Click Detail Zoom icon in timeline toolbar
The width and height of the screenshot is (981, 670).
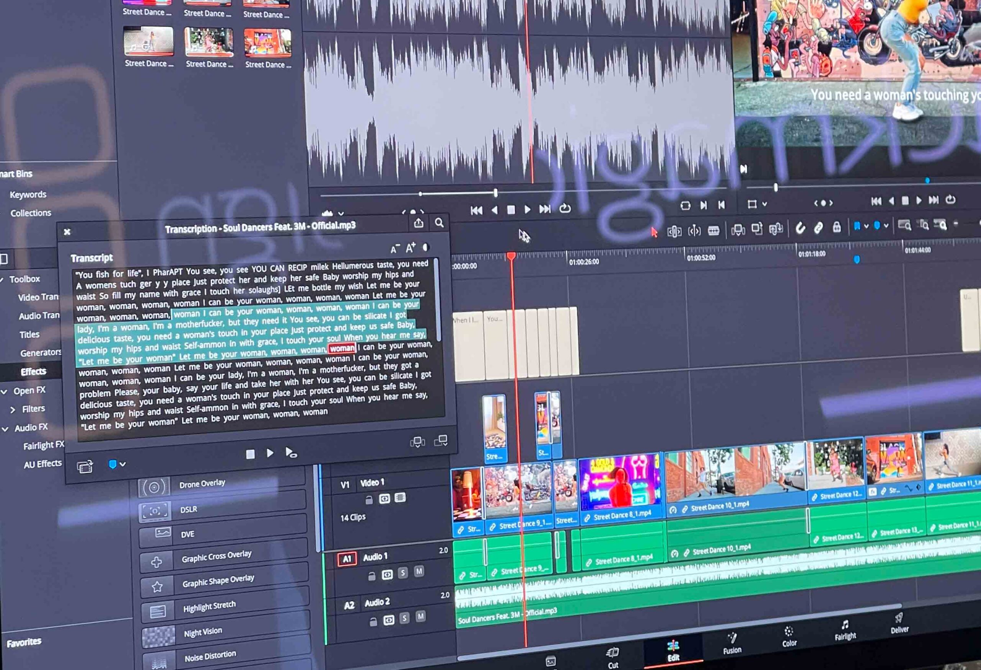924,225
